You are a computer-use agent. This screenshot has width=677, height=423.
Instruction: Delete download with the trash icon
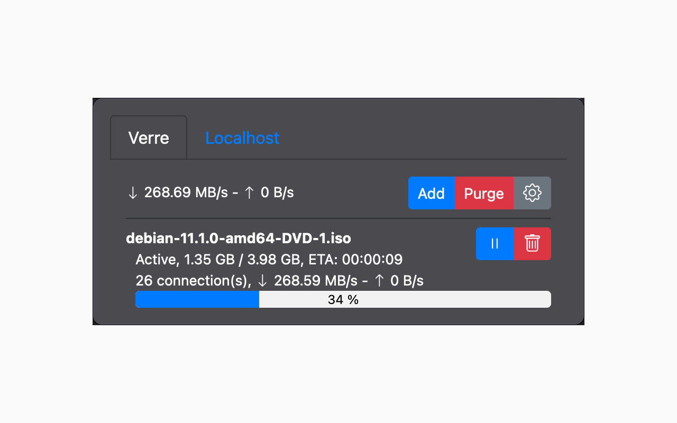[532, 244]
